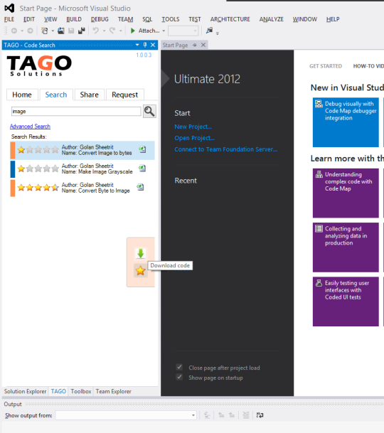Click snippet icon for Make Image Grayscale
The width and height of the screenshot is (384, 433).
click(142, 169)
